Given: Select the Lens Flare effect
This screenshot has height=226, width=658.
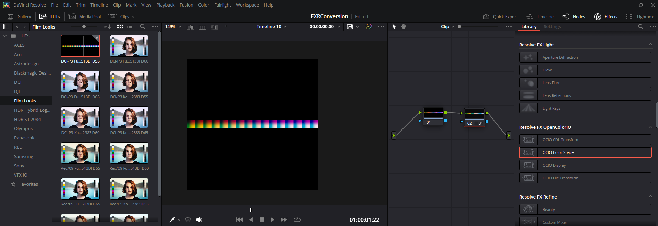Looking at the screenshot, I should (x=585, y=83).
